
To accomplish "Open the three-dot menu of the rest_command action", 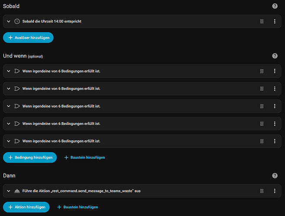I will (275, 191).
